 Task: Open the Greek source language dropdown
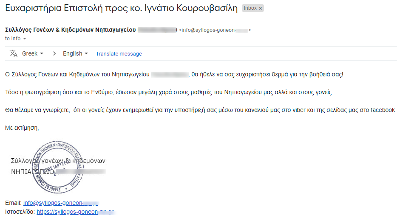(x=33, y=54)
